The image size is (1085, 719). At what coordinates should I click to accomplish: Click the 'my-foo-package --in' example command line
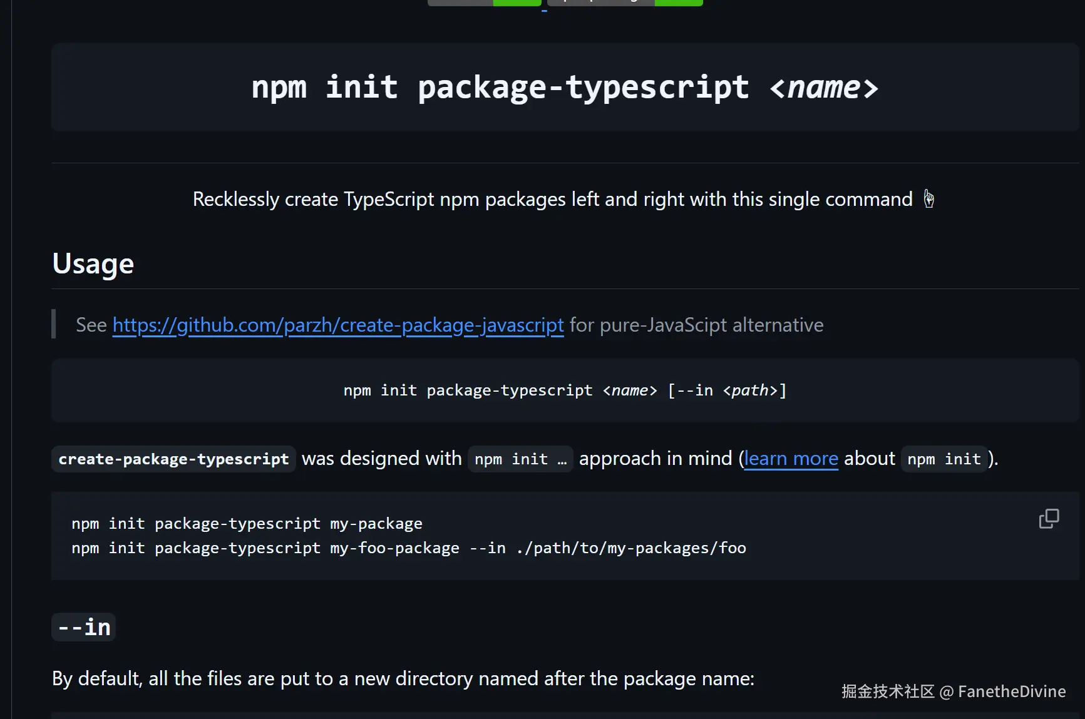point(409,548)
